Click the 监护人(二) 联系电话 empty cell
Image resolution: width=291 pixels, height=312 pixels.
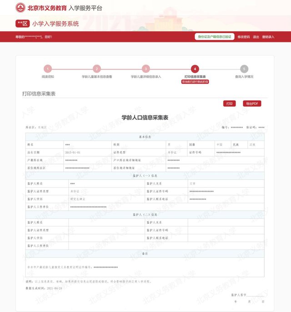tap(226, 238)
